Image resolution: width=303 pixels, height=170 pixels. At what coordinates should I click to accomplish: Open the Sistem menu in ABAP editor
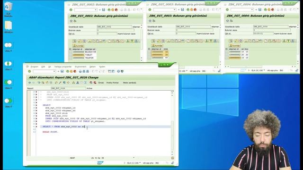pyautogui.click(x=93, y=67)
